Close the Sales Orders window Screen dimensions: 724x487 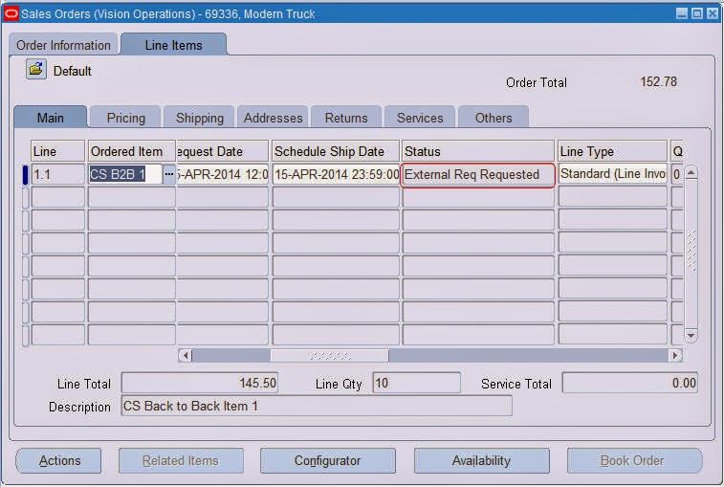[x=713, y=13]
